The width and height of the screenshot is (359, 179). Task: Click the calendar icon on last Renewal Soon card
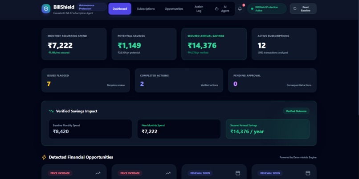[308, 173]
